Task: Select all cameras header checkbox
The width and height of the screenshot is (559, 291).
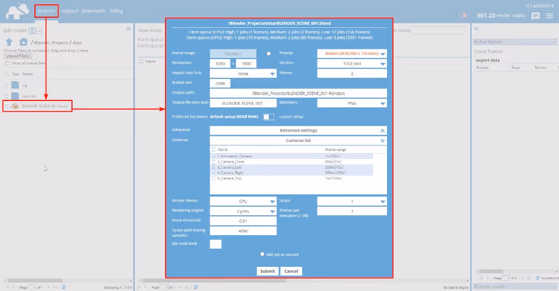Action: coord(213,150)
